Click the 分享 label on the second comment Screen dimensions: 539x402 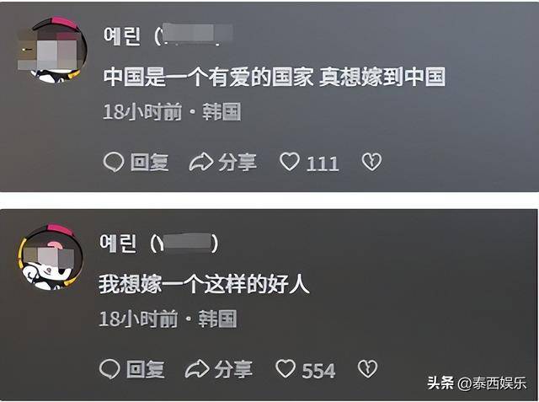(234, 369)
